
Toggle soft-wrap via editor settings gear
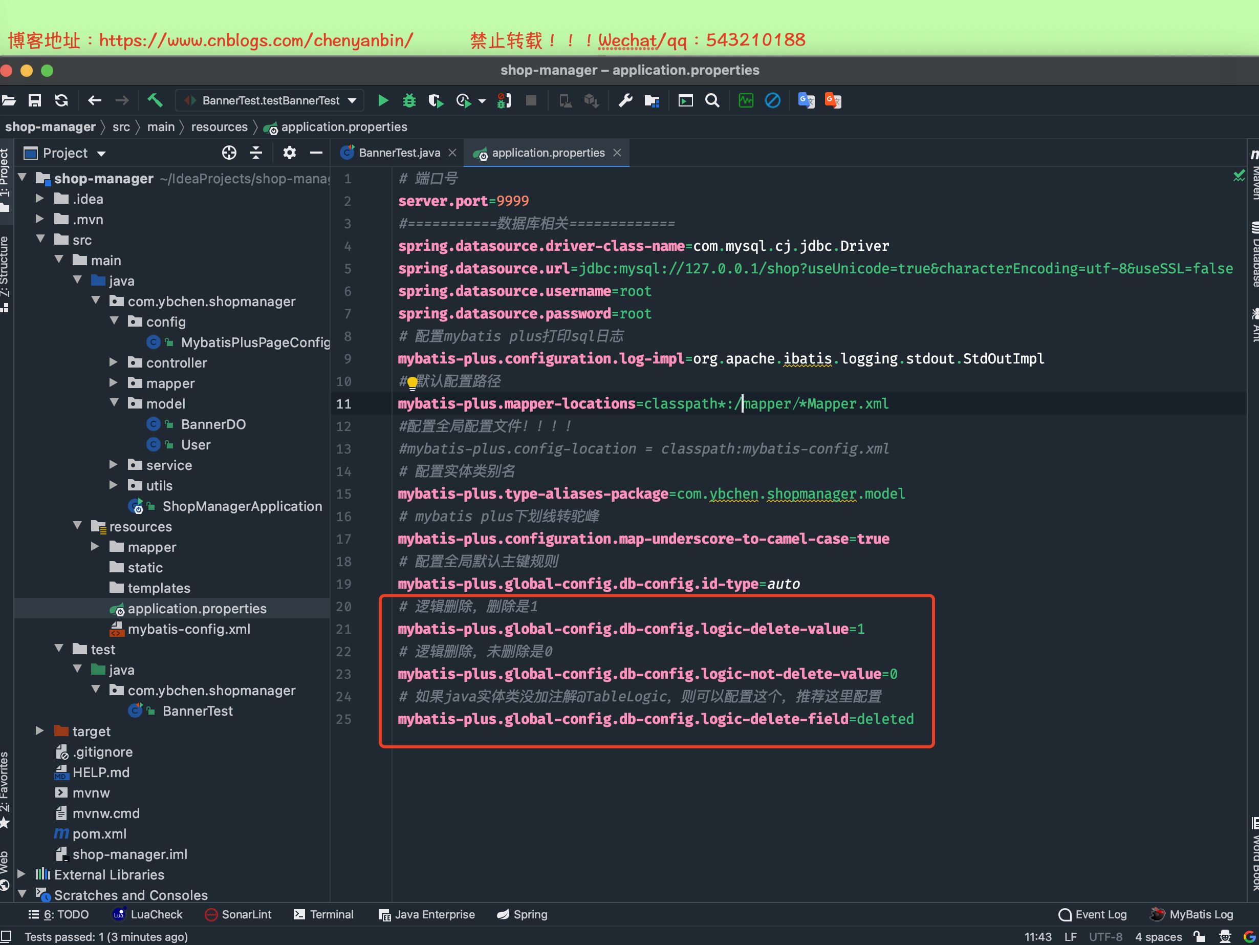(290, 153)
